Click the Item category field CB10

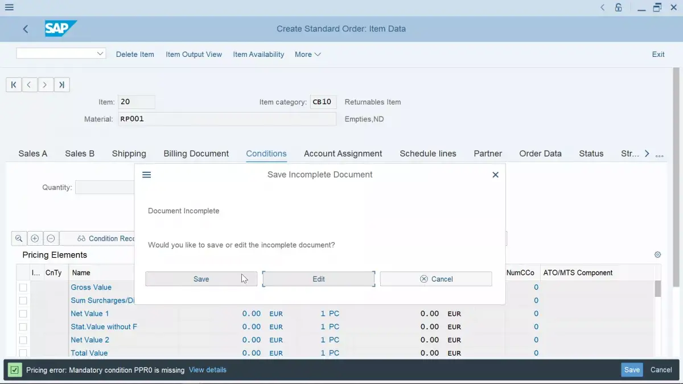[x=323, y=102]
